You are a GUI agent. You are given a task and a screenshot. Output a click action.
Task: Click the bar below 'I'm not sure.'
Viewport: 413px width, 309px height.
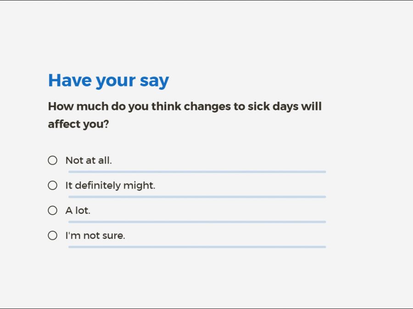(x=197, y=247)
